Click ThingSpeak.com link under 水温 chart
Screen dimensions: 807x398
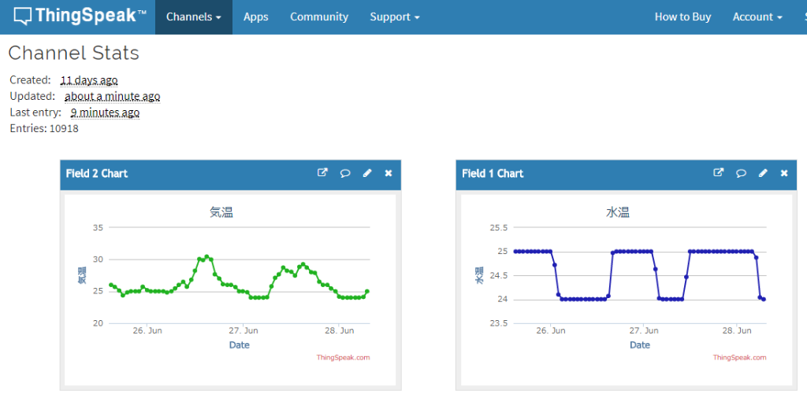pos(739,357)
